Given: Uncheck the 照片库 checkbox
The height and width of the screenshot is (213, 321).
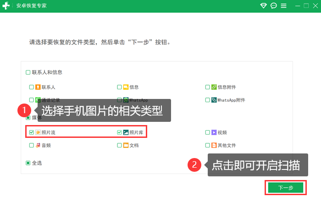Looking at the screenshot, I should click(x=119, y=132).
